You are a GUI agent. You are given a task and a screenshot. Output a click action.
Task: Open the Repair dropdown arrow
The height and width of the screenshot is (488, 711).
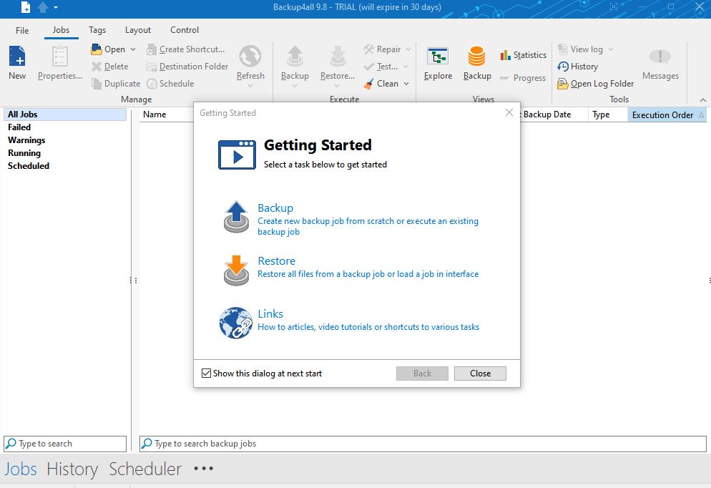click(408, 49)
